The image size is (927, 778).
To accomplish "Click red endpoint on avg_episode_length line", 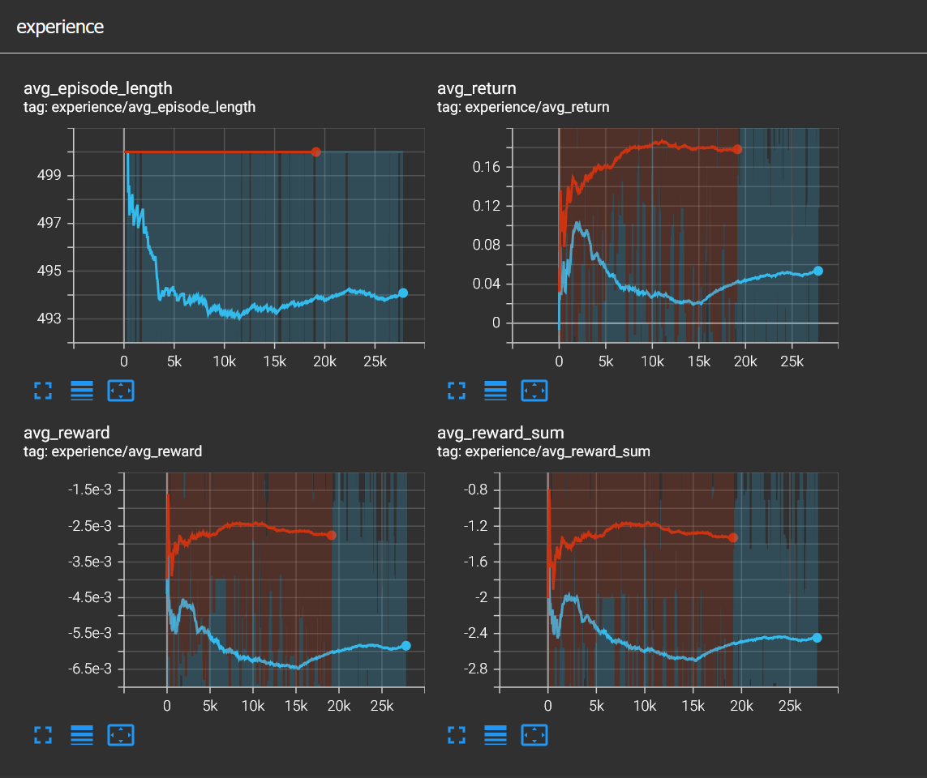I will [316, 152].
